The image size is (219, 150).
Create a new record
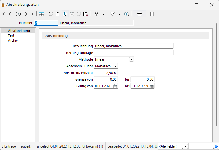coord(58,14)
